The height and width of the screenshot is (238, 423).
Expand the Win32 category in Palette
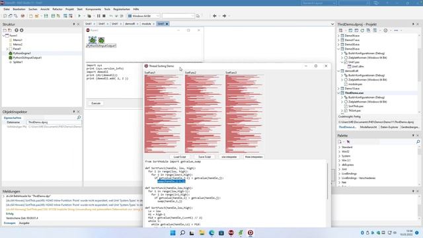click(x=339, y=151)
